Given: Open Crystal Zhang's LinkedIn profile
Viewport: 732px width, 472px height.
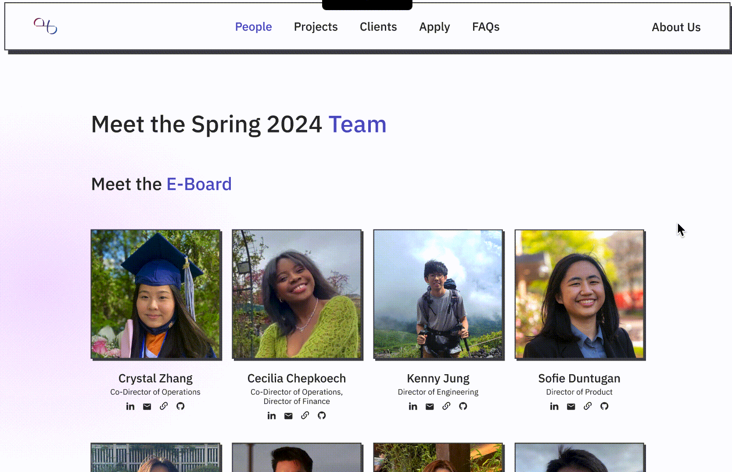Looking at the screenshot, I should point(130,406).
